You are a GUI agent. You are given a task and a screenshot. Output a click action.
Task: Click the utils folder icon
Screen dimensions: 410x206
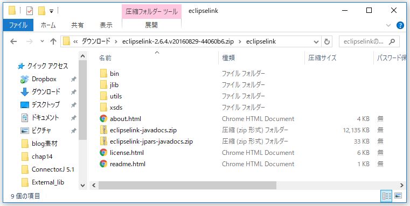point(103,96)
